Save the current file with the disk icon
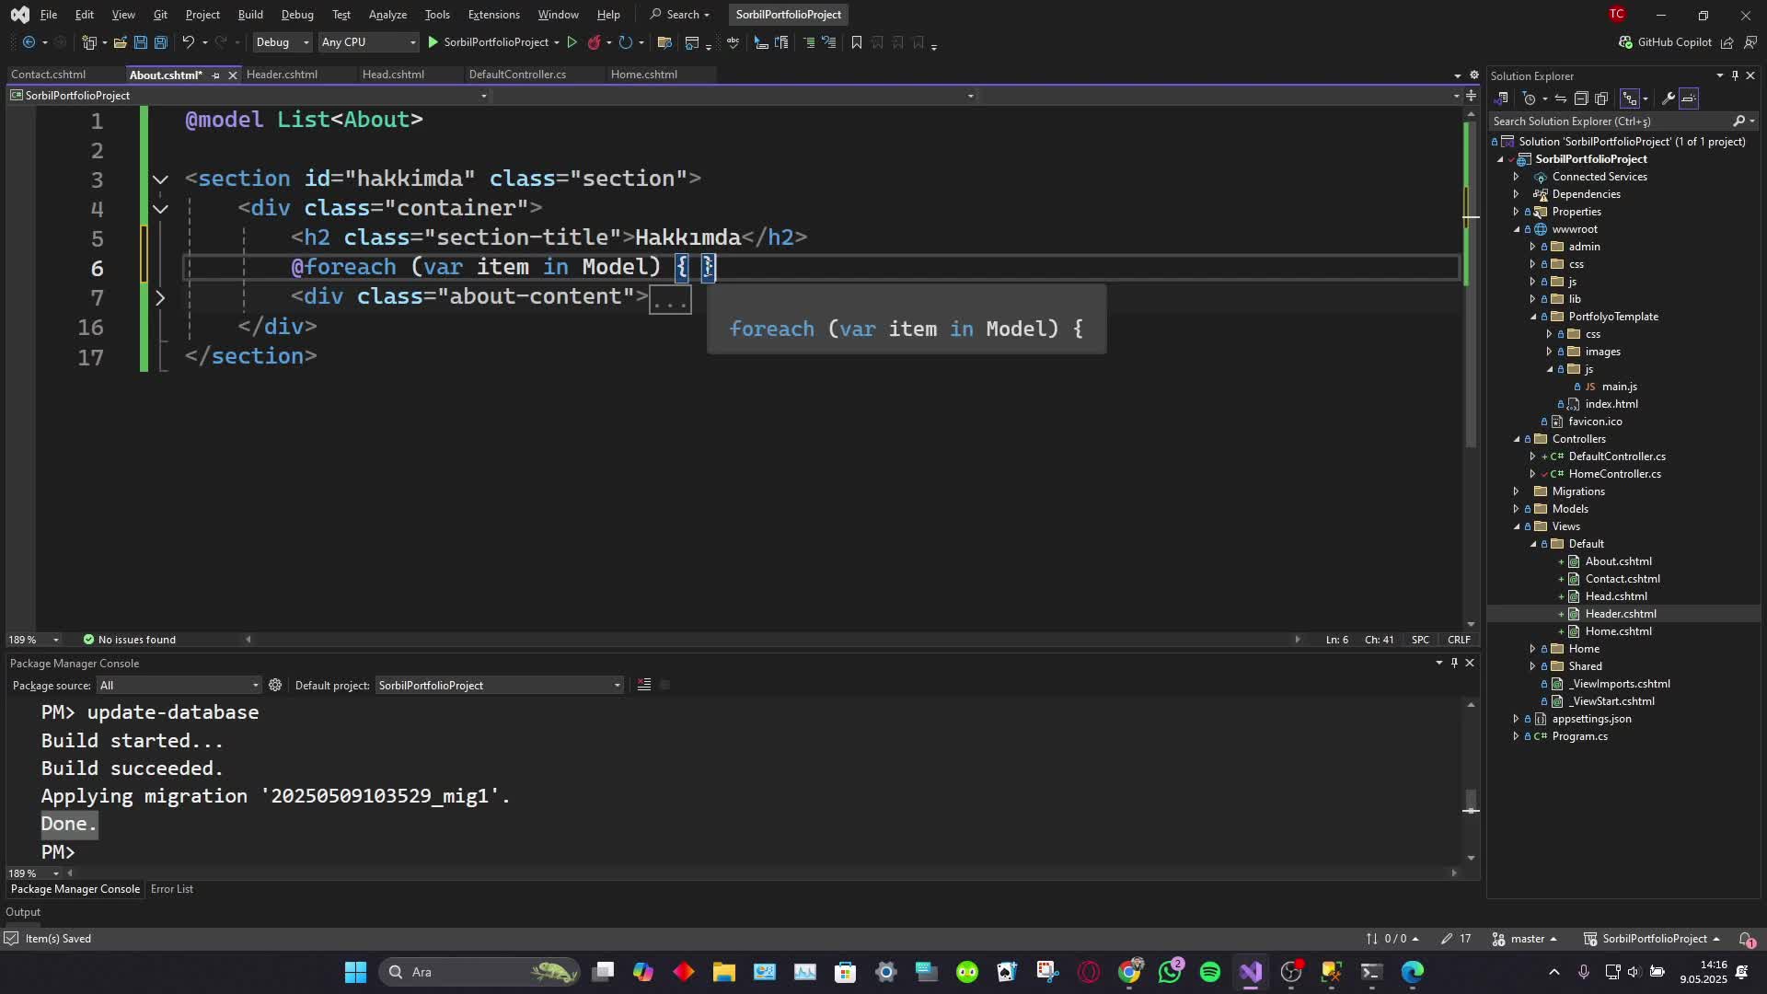The width and height of the screenshot is (1767, 994). coord(140,42)
